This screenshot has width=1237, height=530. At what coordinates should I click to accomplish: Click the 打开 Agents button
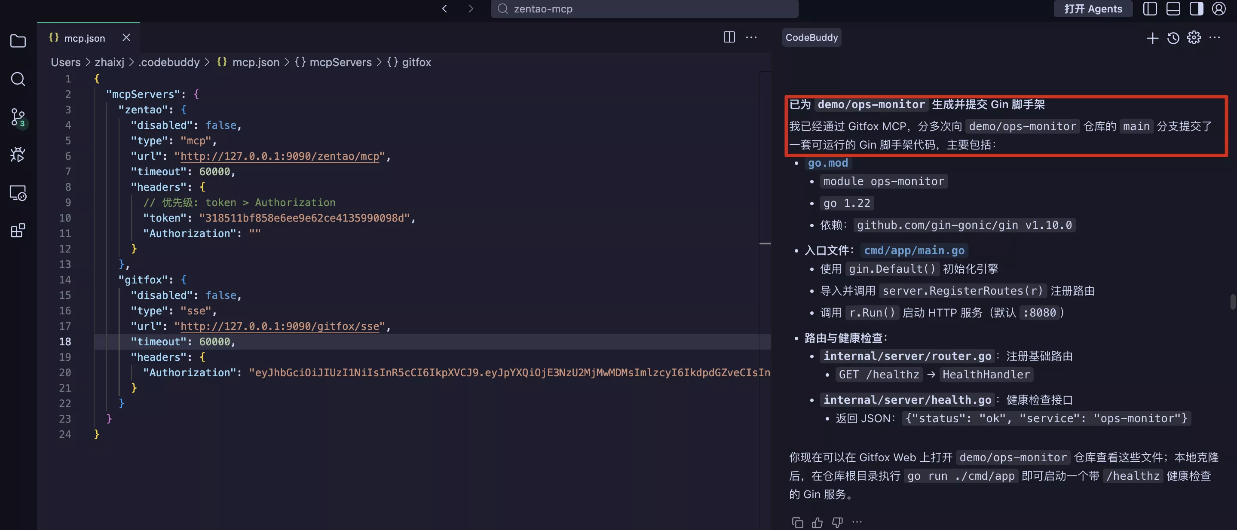(x=1093, y=9)
